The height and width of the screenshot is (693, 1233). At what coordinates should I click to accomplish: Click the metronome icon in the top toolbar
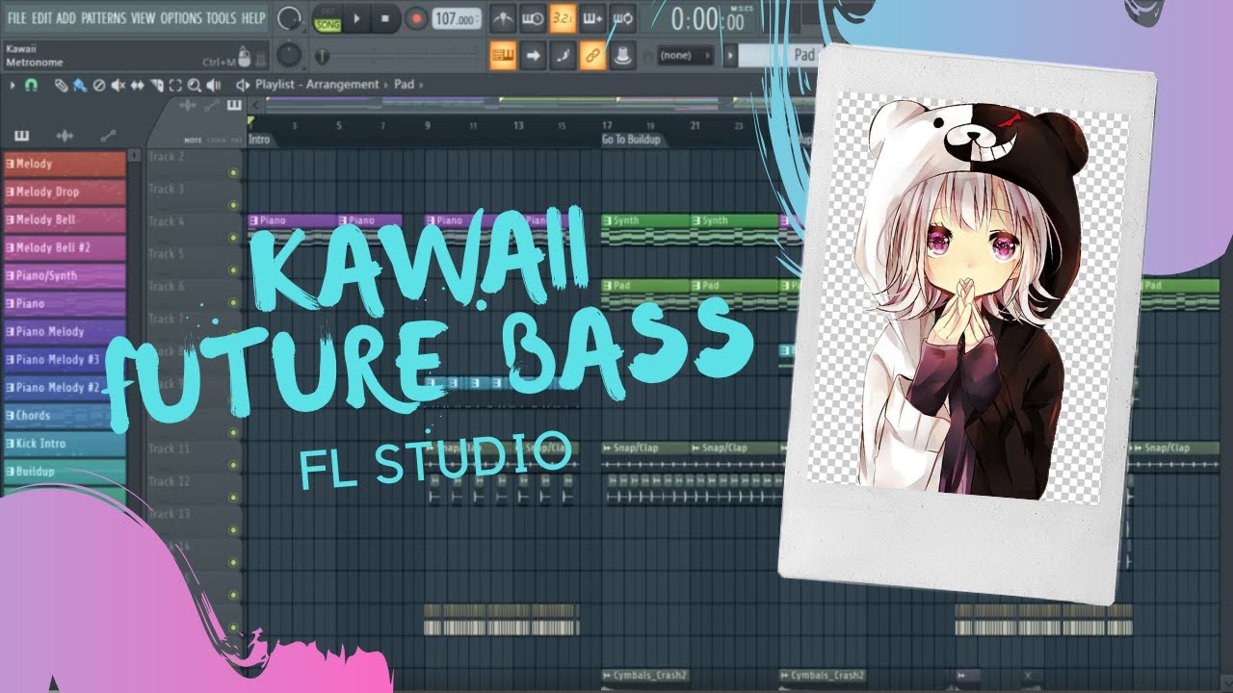tap(502, 18)
